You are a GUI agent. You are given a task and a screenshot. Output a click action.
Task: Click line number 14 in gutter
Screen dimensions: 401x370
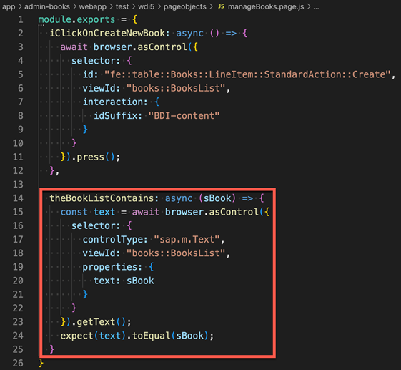click(18, 198)
